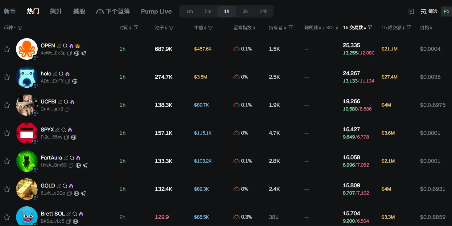The image size is (452, 226).
Task: Copy the OPEN contract address
Action: 70,53
